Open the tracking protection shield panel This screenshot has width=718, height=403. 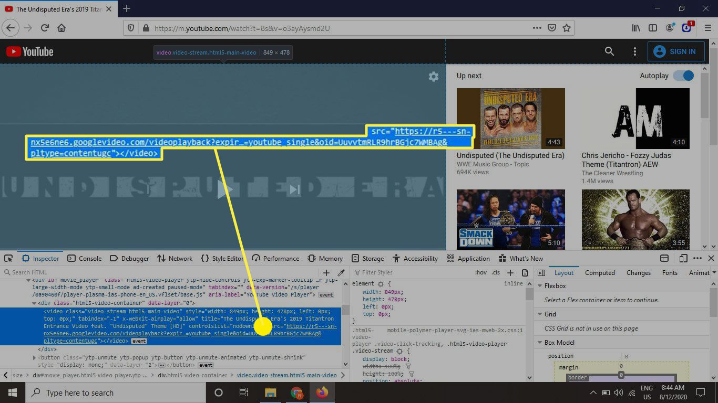[131, 28]
